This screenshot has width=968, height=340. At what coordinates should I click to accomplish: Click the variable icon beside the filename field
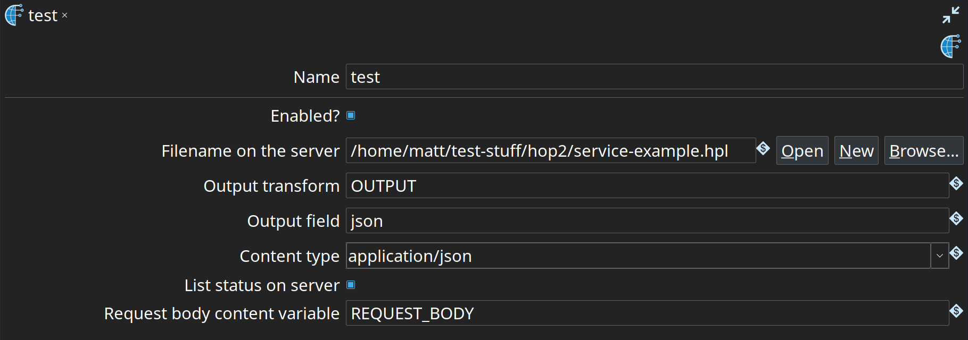tap(763, 149)
